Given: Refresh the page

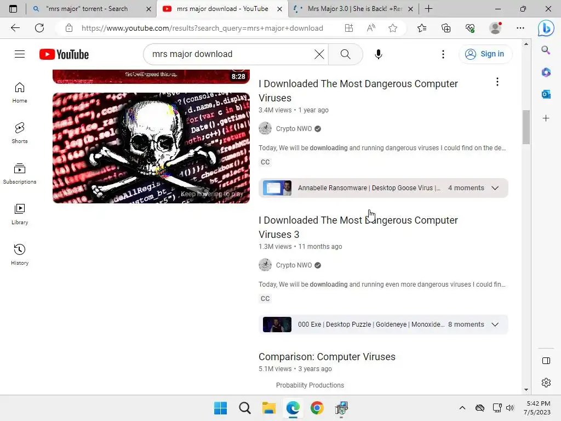Looking at the screenshot, I should coord(39,28).
